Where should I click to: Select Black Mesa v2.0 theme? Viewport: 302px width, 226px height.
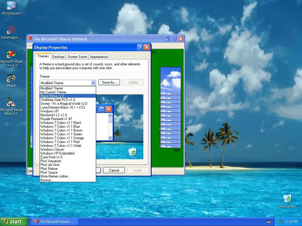68,96
